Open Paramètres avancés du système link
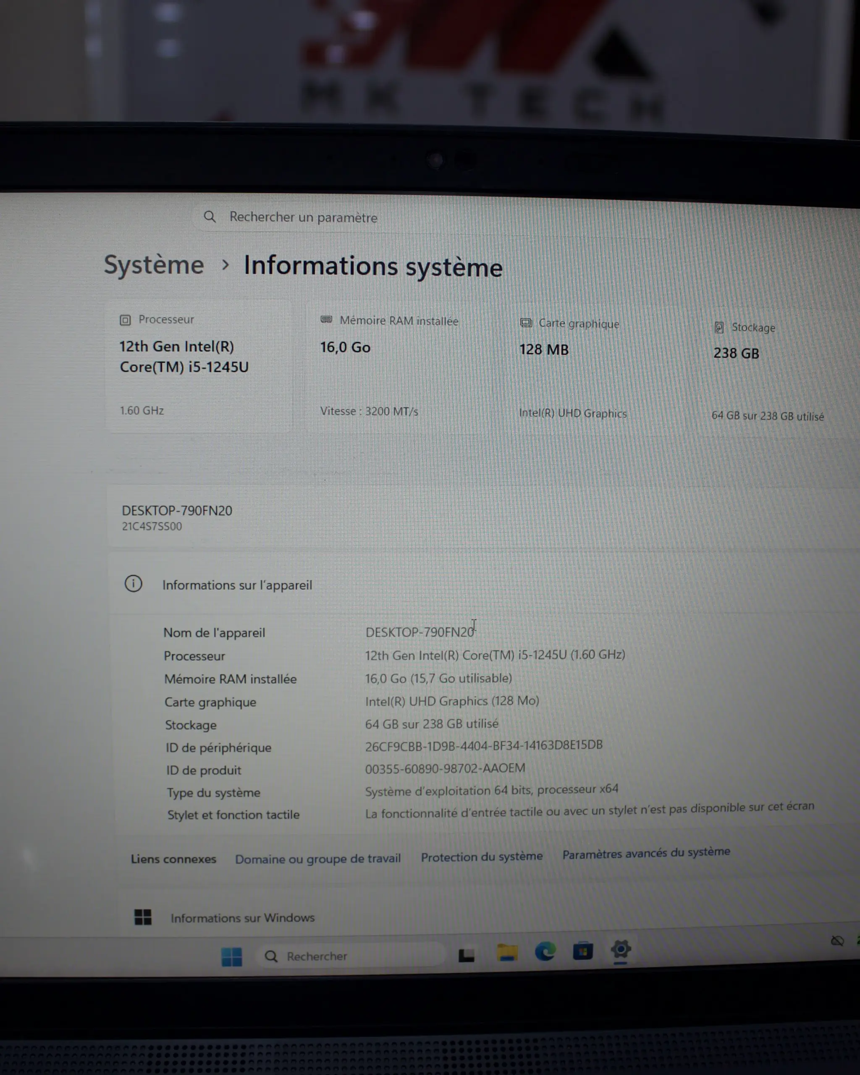Viewport: 860px width, 1075px height. [646, 853]
